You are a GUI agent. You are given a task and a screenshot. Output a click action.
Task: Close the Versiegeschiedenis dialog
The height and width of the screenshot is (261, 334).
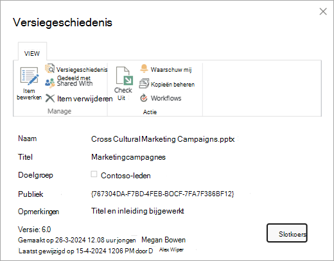(323, 12)
